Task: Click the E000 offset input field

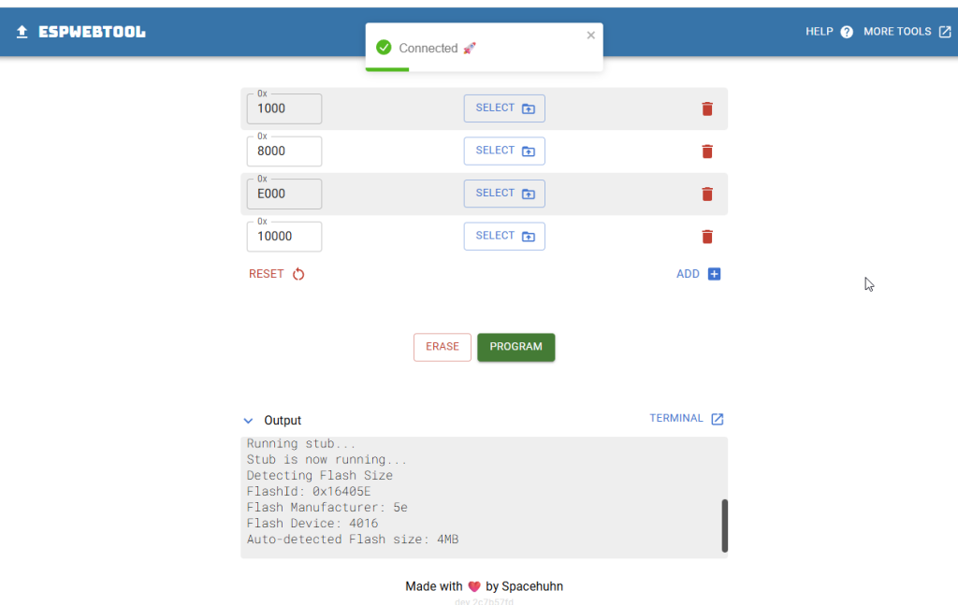Action: click(283, 194)
